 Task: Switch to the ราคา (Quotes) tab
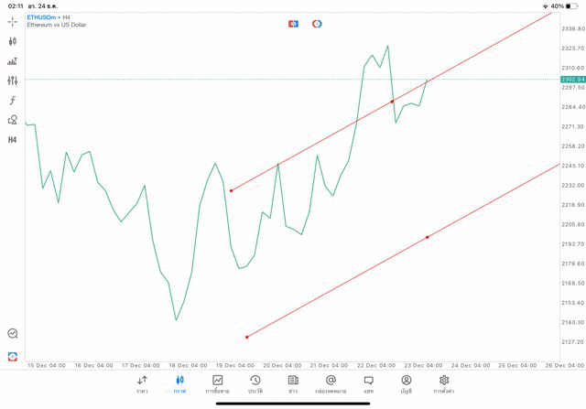coord(142,383)
